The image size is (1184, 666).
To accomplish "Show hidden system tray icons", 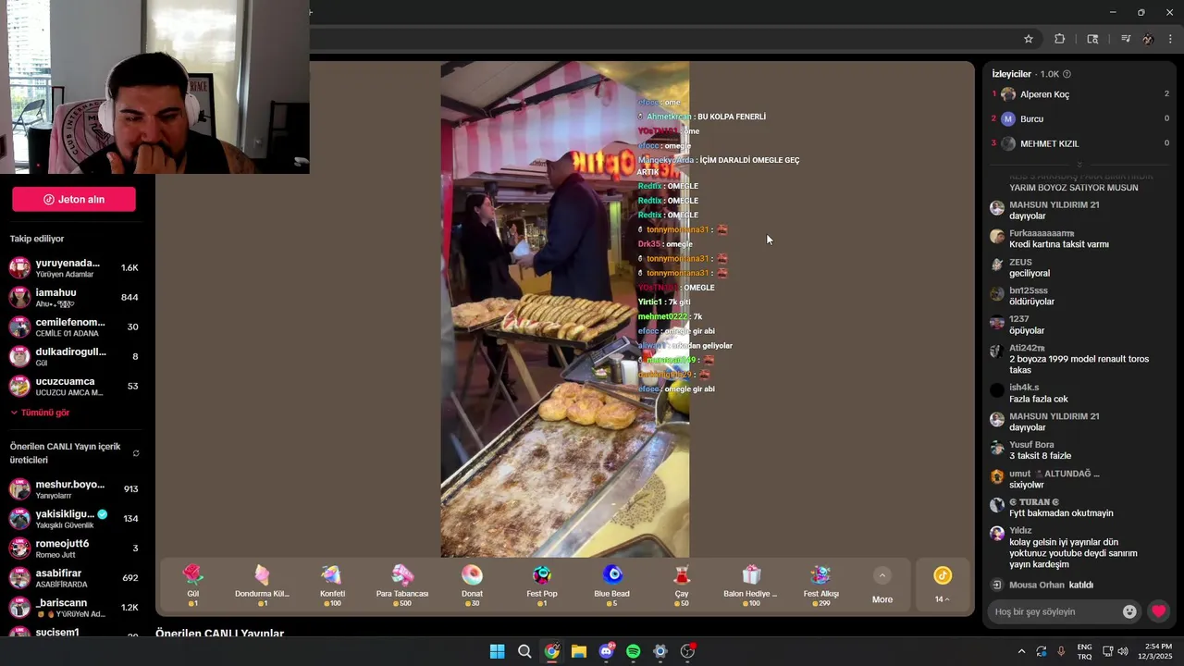I will tap(1021, 651).
